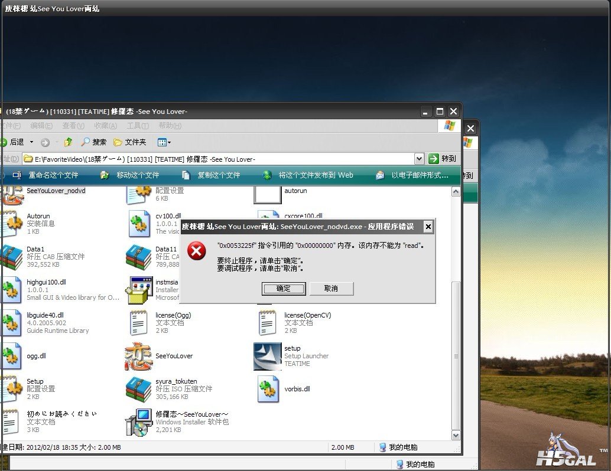Click the up folder toolbar icon
Image resolution: width=611 pixels, height=471 pixels.
coord(69,142)
